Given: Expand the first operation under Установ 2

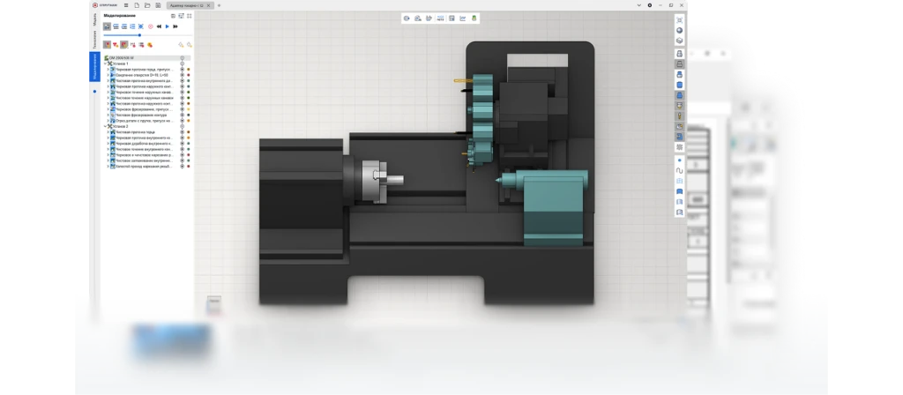Looking at the screenshot, I should [x=108, y=132].
